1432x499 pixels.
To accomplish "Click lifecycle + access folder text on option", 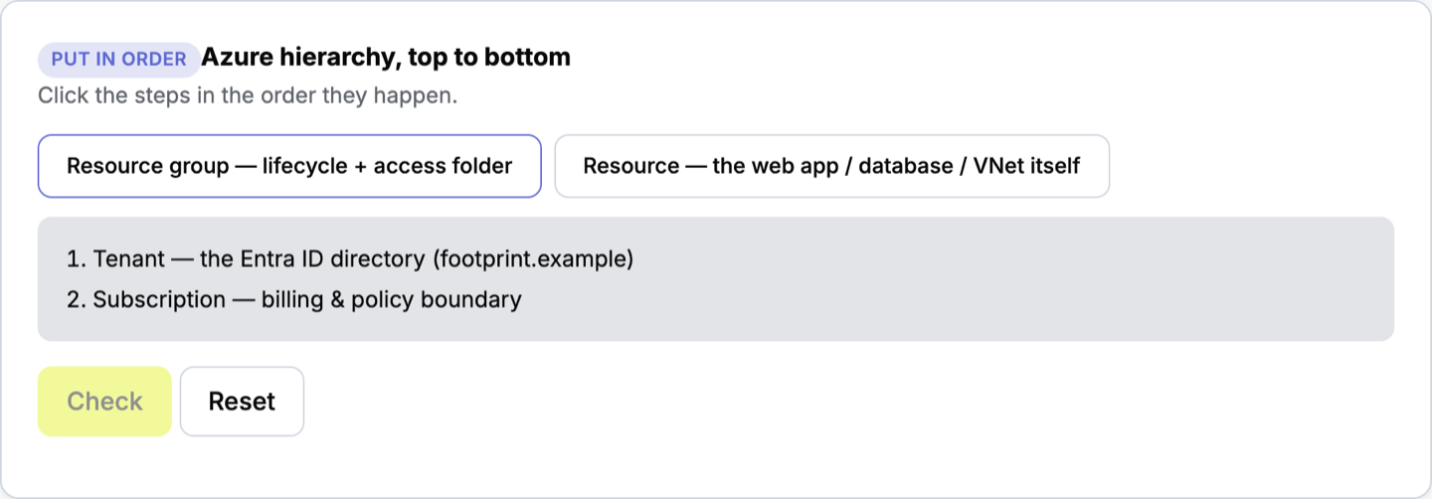I will pos(388,166).
